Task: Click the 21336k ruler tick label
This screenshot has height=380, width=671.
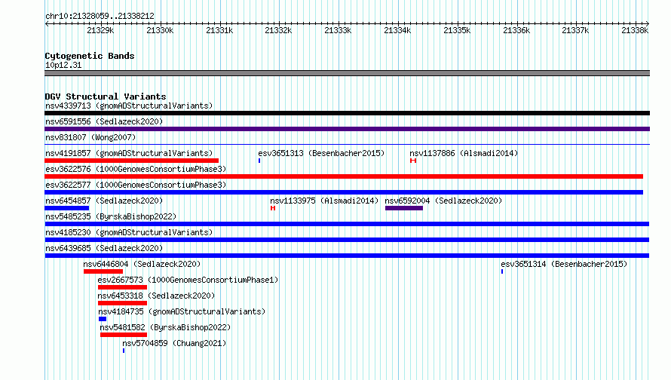Action: click(516, 30)
